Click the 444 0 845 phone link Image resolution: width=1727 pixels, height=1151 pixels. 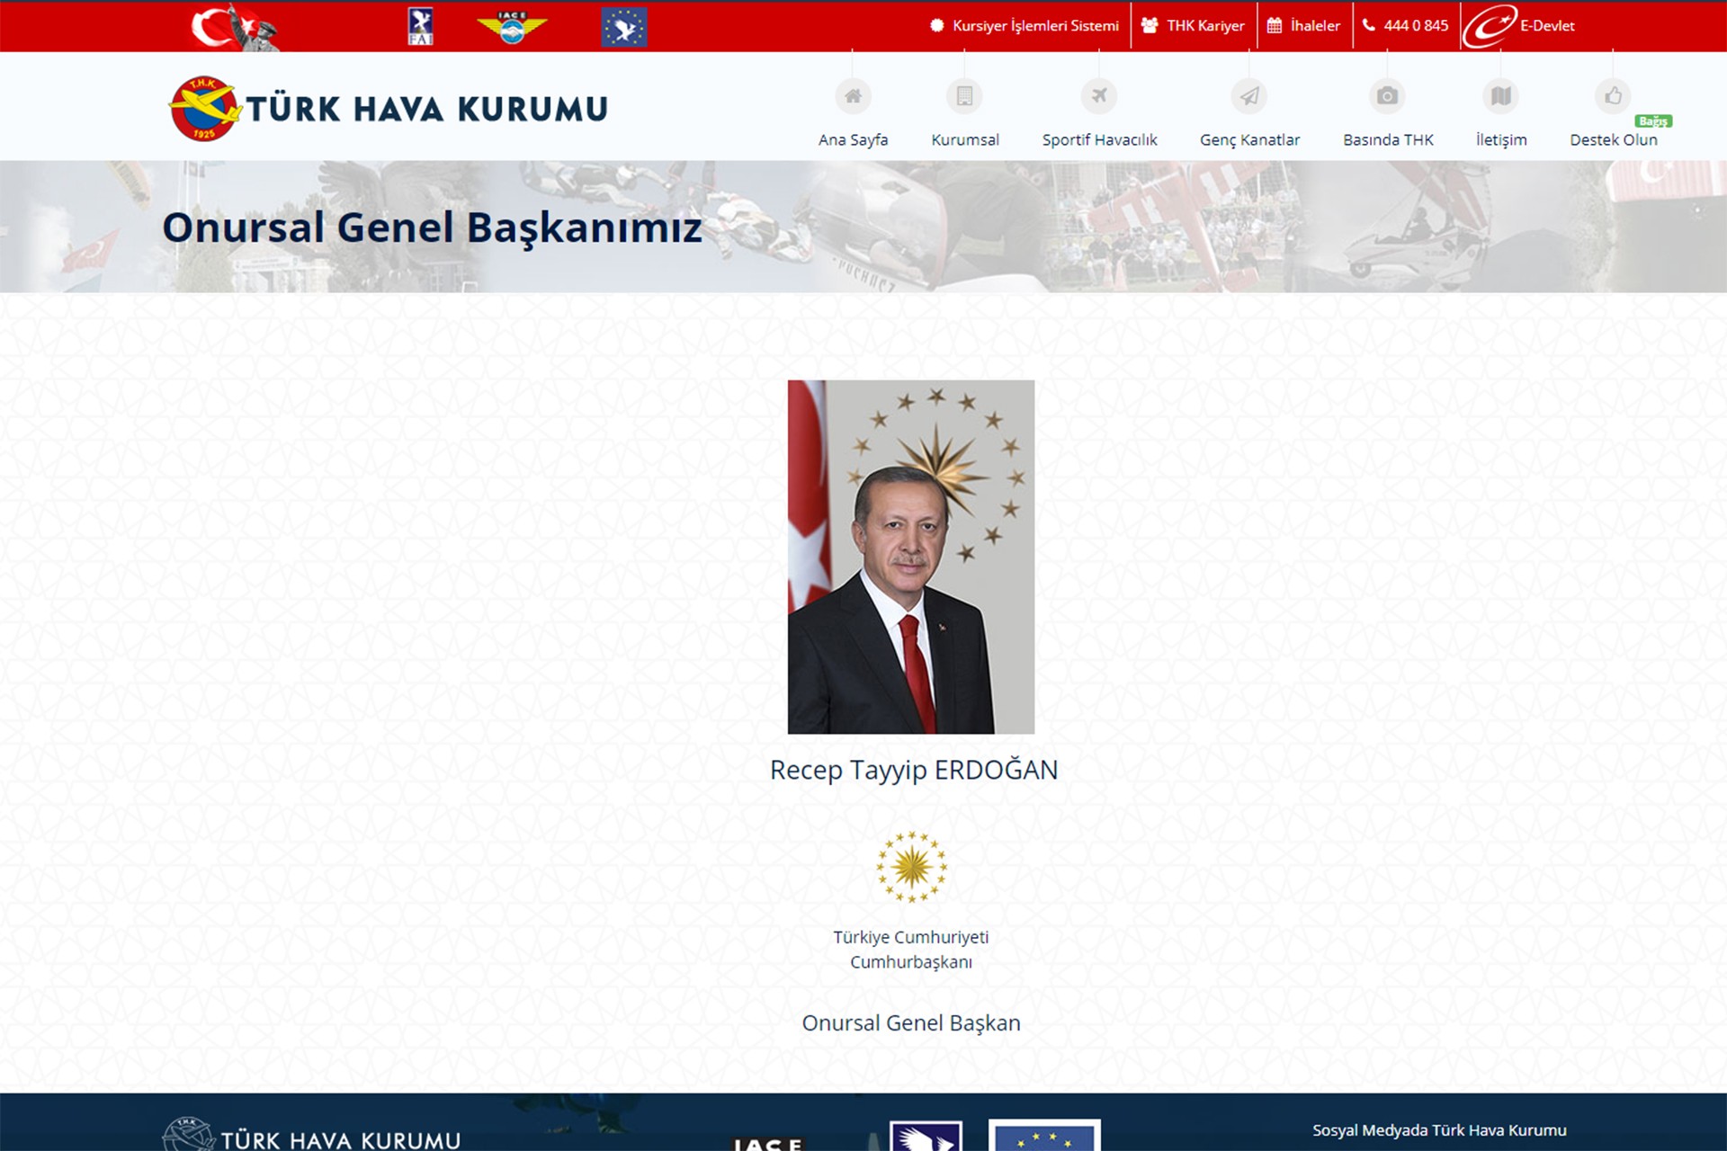1406,26
